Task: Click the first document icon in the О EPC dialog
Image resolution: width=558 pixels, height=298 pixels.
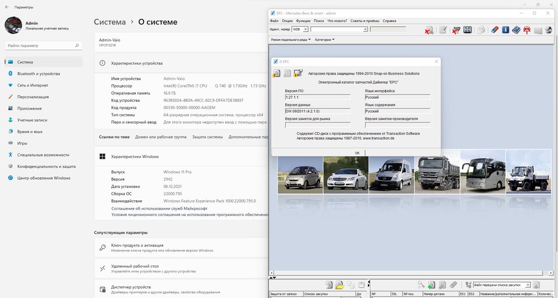Action: [x=276, y=73]
